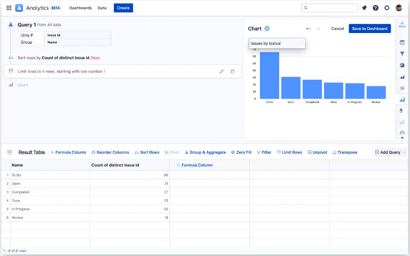Select the line chart type icon
This screenshot has height=256, width=410.
pos(402,88)
